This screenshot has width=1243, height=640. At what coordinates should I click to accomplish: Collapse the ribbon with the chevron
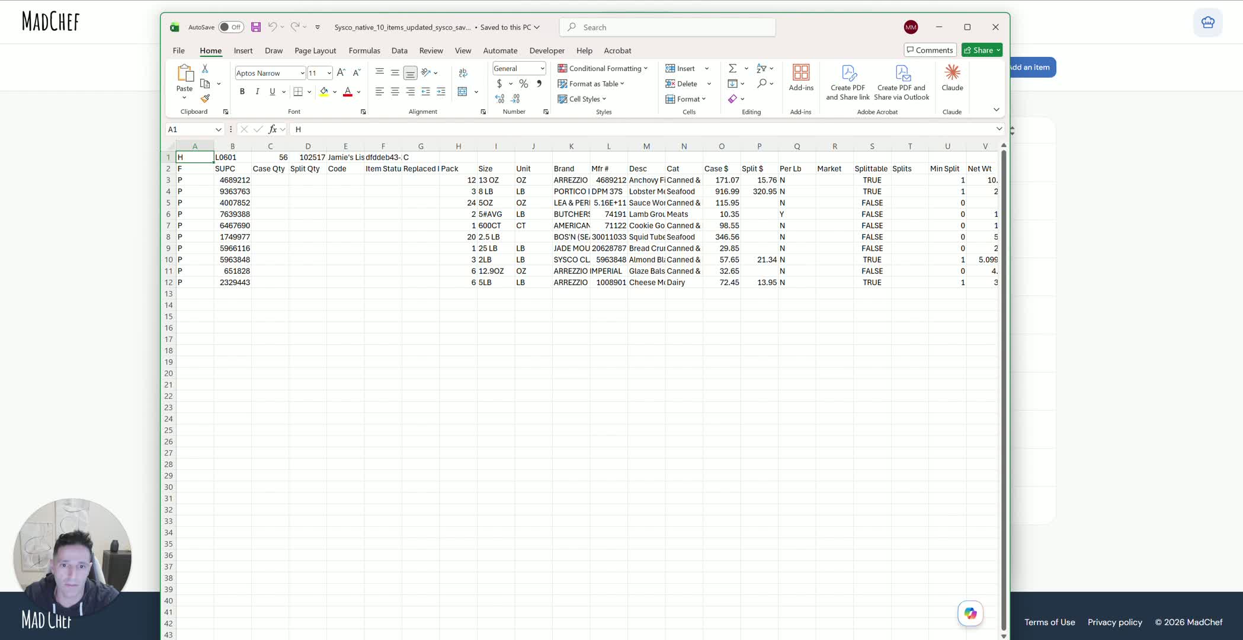coord(996,110)
